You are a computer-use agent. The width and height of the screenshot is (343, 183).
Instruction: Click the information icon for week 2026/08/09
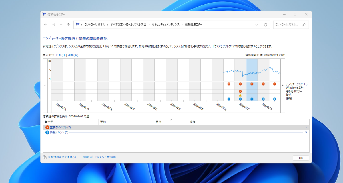(263, 99)
